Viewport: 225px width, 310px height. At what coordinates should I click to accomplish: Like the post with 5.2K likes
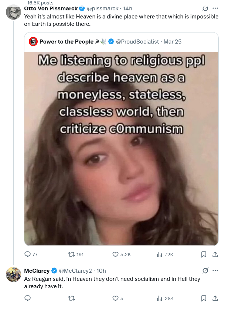coord(115,254)
